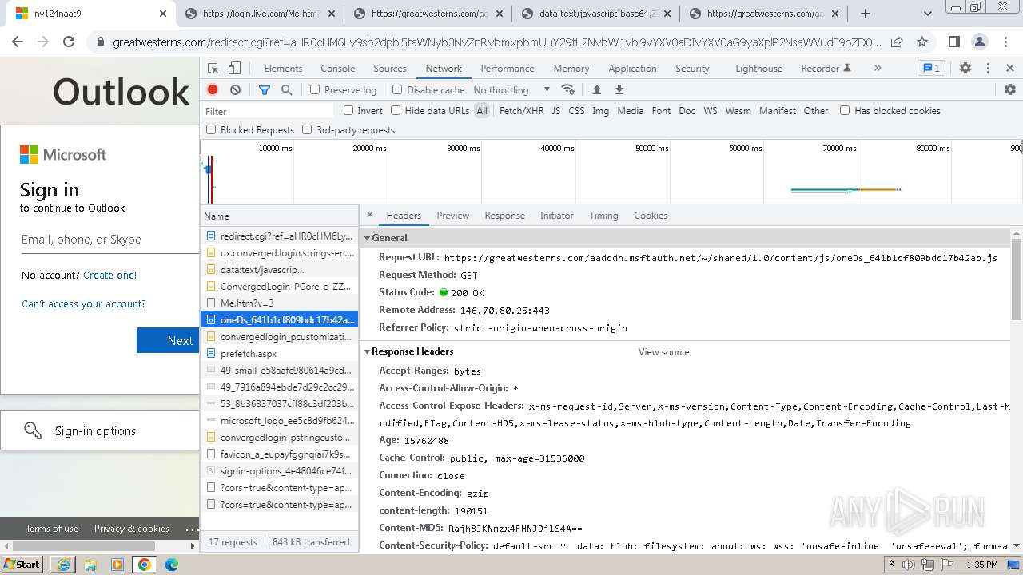The image size is (1023, 575).
Task: Click the inspect element picker icon
Action: [x=213, y=69]
